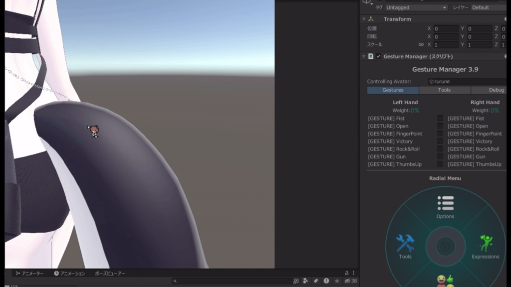Screen dimensions: 511x287
Task: Toggle the Gun gesture checkbox
Action: (x=440, y=156)
